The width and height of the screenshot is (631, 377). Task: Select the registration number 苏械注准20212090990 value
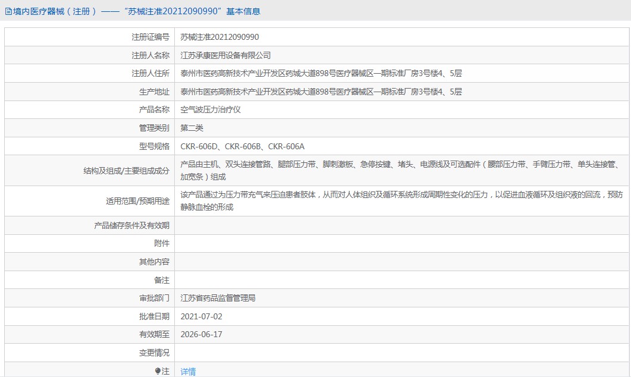(x=219, y=37)
